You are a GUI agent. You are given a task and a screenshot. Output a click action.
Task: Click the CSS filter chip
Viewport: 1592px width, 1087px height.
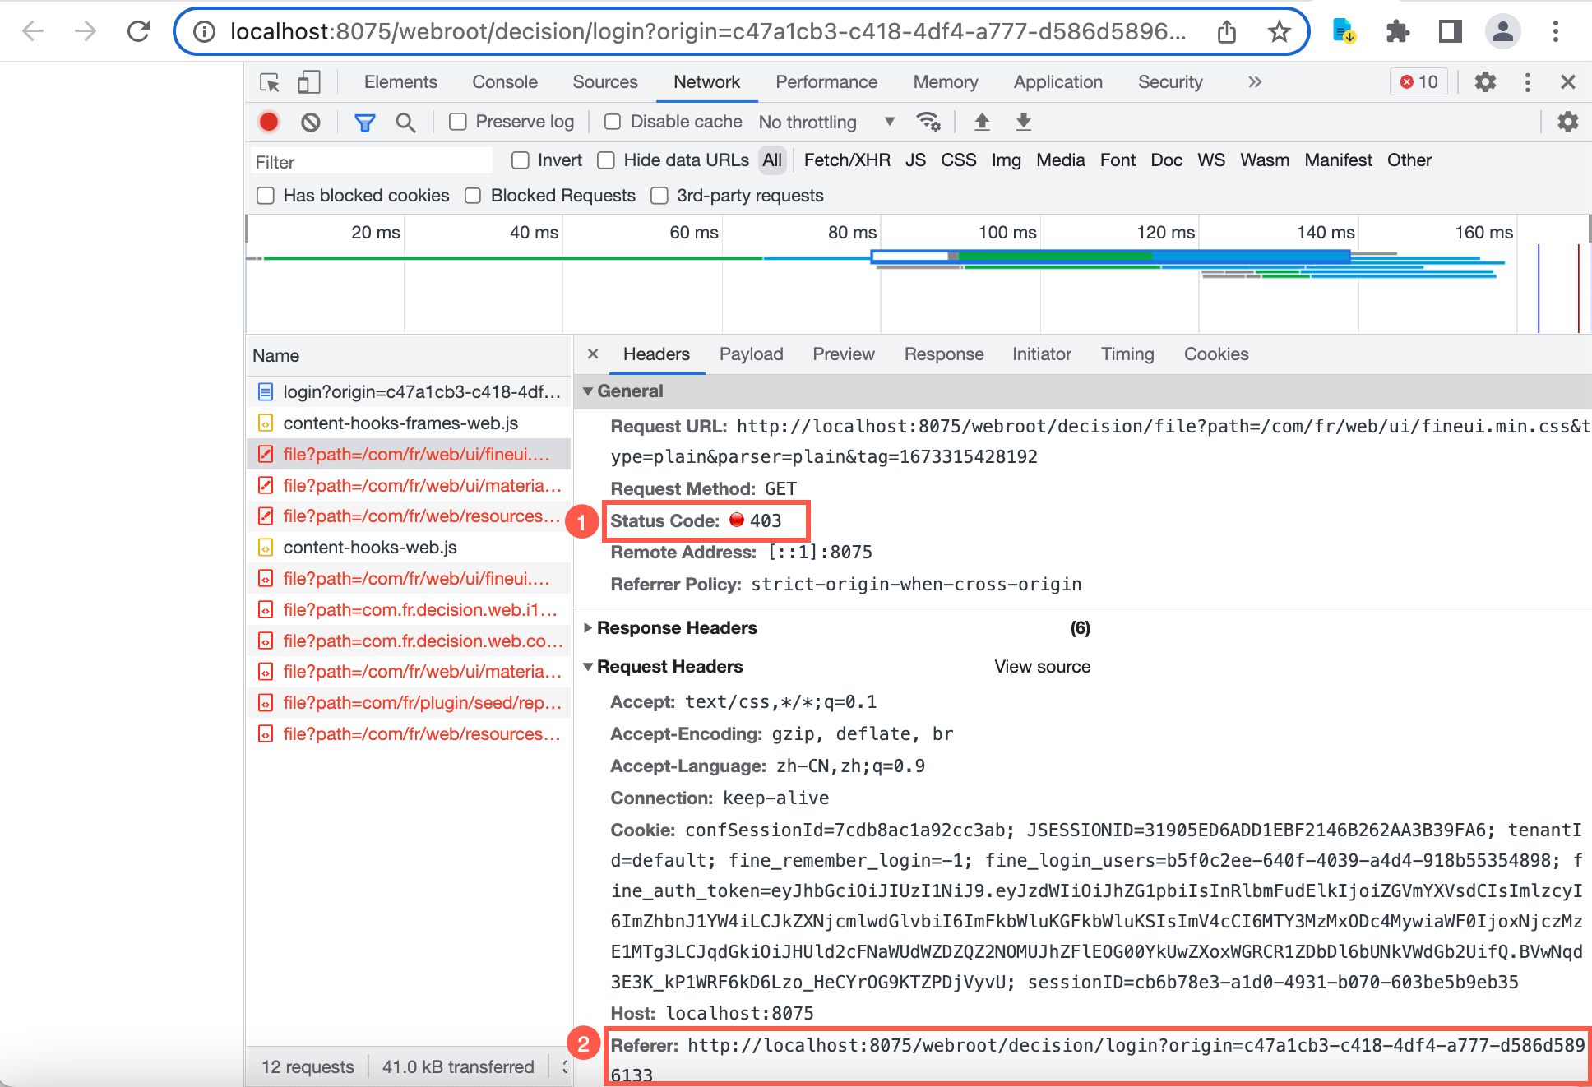point(958,160)
